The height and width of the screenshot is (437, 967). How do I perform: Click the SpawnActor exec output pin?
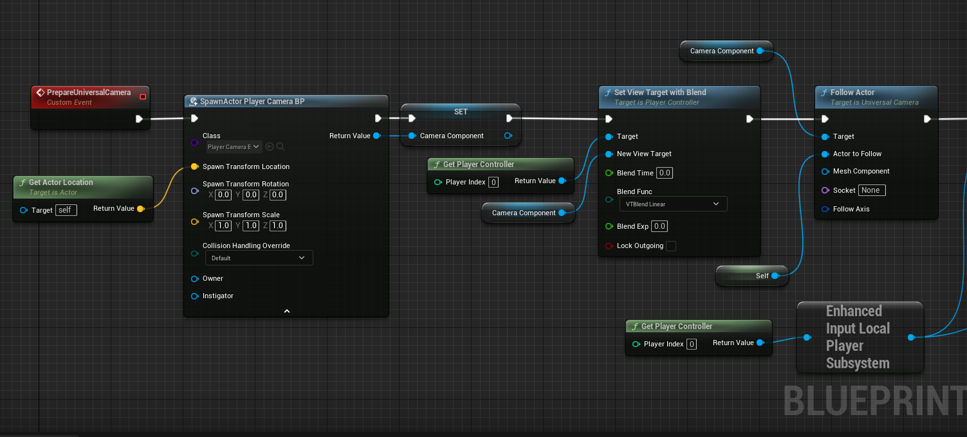378,118
